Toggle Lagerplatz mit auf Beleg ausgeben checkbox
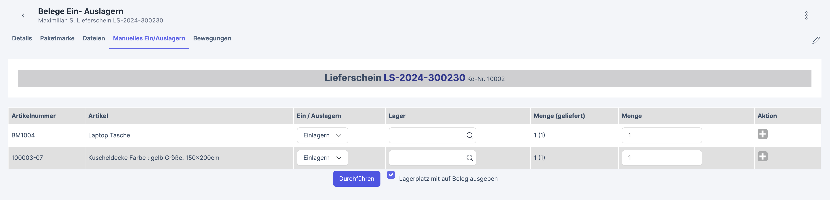 click(391, 175)
